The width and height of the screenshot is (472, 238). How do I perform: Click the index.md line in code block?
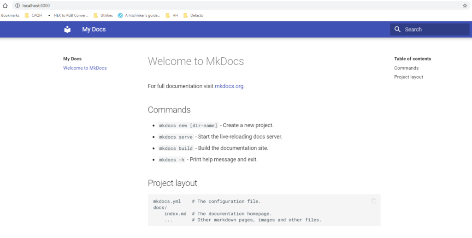pyautogui.click(x=218, y=214)
